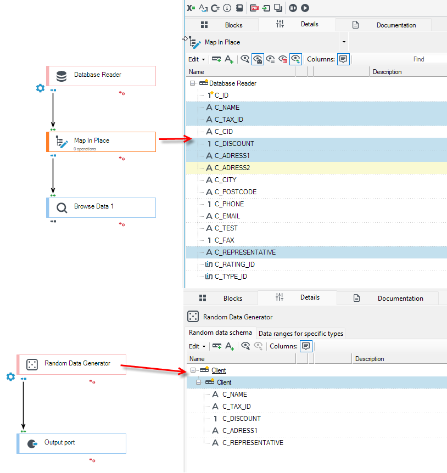447x473 pixels.
Task: Select the C_RATING_ID row
Action: tap(316, 264)
